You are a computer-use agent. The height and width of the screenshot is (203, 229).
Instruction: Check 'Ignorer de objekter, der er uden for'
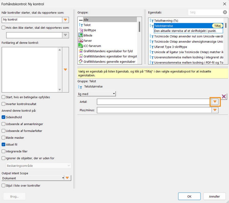click(x=3, y=158)
